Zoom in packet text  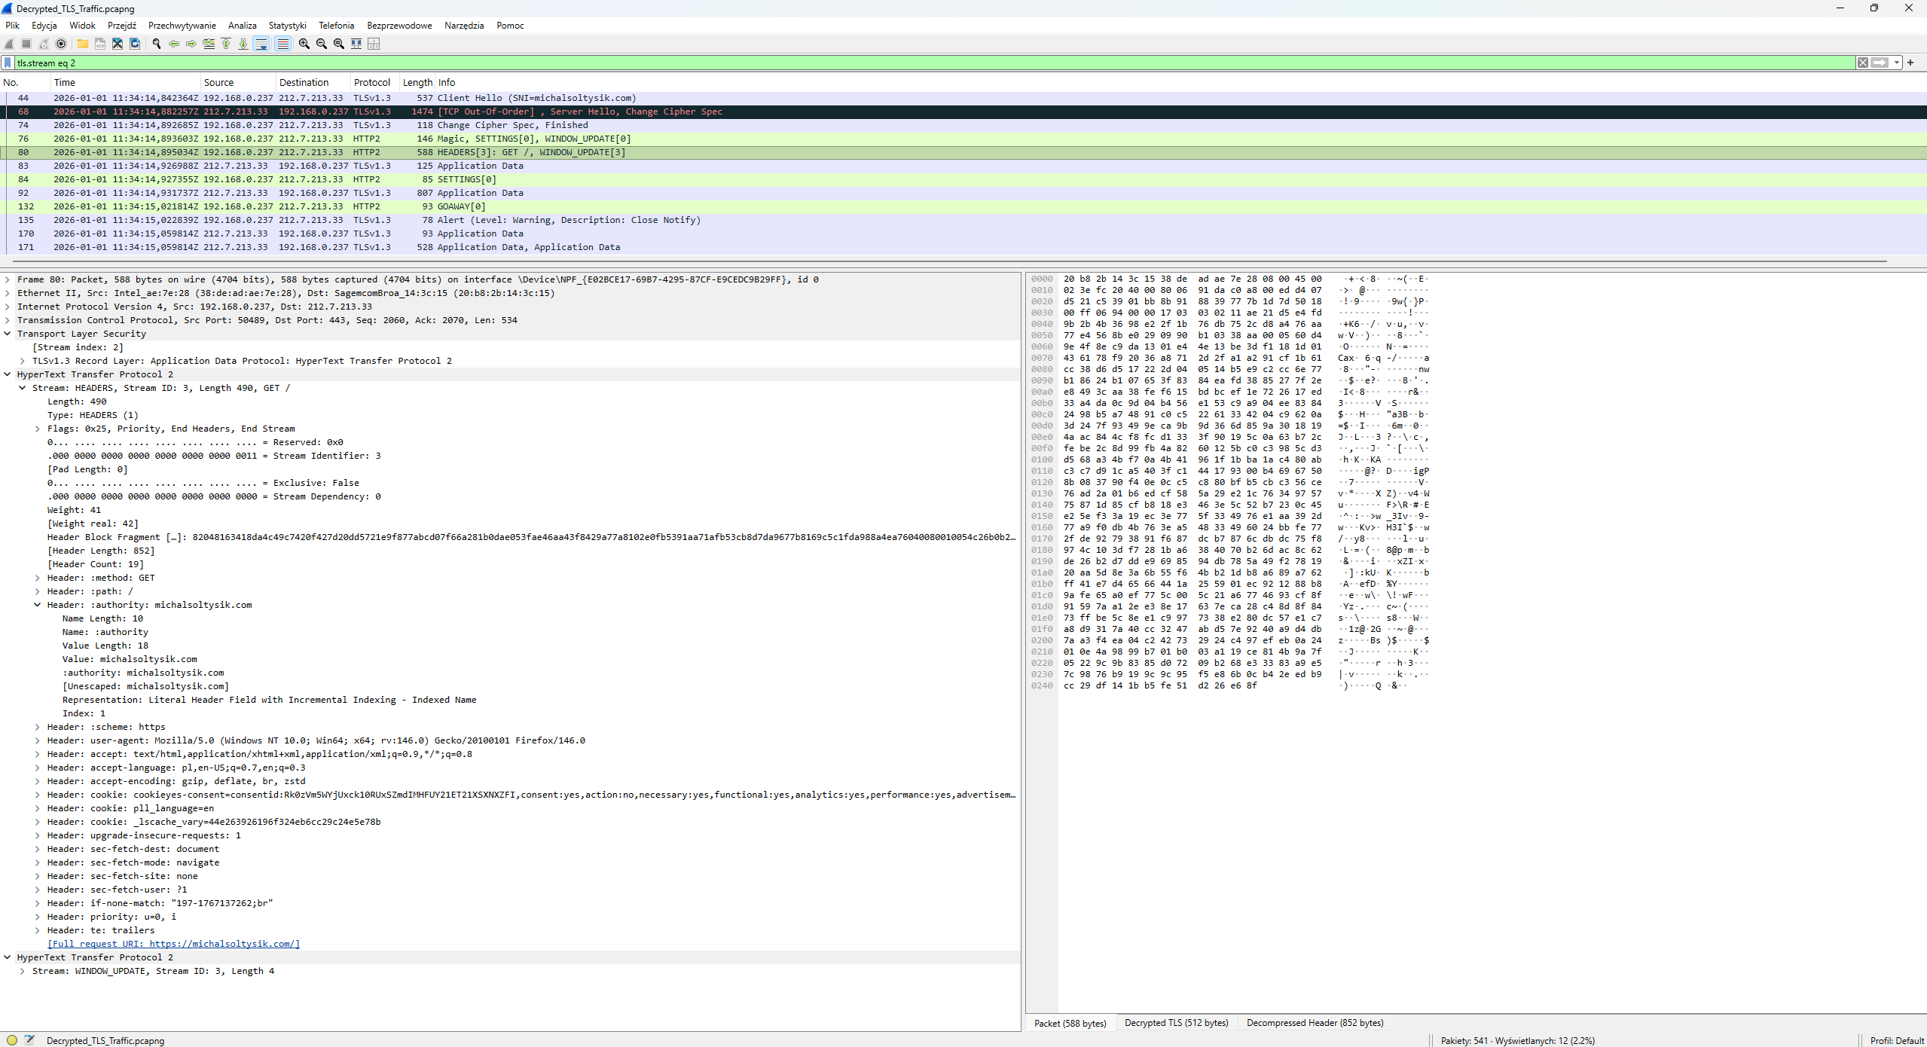point(304,44)
